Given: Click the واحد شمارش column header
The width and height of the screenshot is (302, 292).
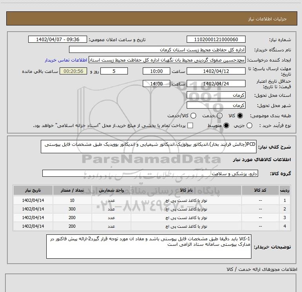Looking at the screenshot, I should coord(111,190).
